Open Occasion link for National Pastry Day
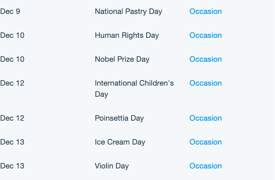275x180 pixels. (206, 12)
